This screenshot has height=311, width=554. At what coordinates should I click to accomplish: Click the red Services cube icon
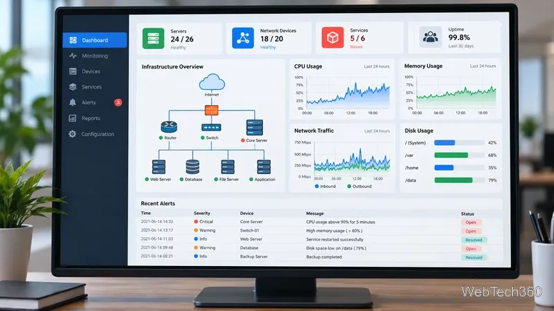pyautogui.click(x=332, y=37)
